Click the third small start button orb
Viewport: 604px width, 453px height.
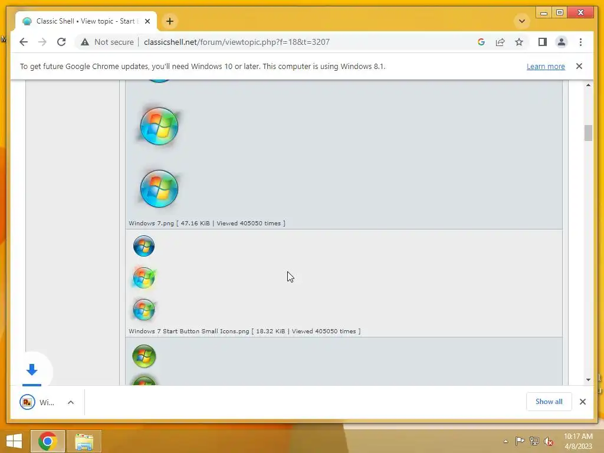coord(144,309)
